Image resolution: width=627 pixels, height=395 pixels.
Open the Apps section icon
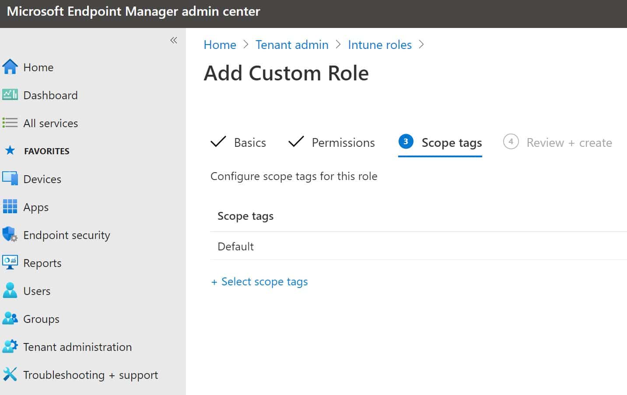(10, 207)
